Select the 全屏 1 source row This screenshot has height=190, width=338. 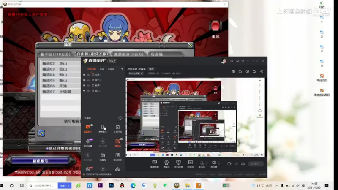click(104, 75)
